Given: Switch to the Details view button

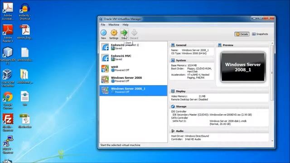Looking at the screenshot, I should pyautogui.click(x=242, y=34).
